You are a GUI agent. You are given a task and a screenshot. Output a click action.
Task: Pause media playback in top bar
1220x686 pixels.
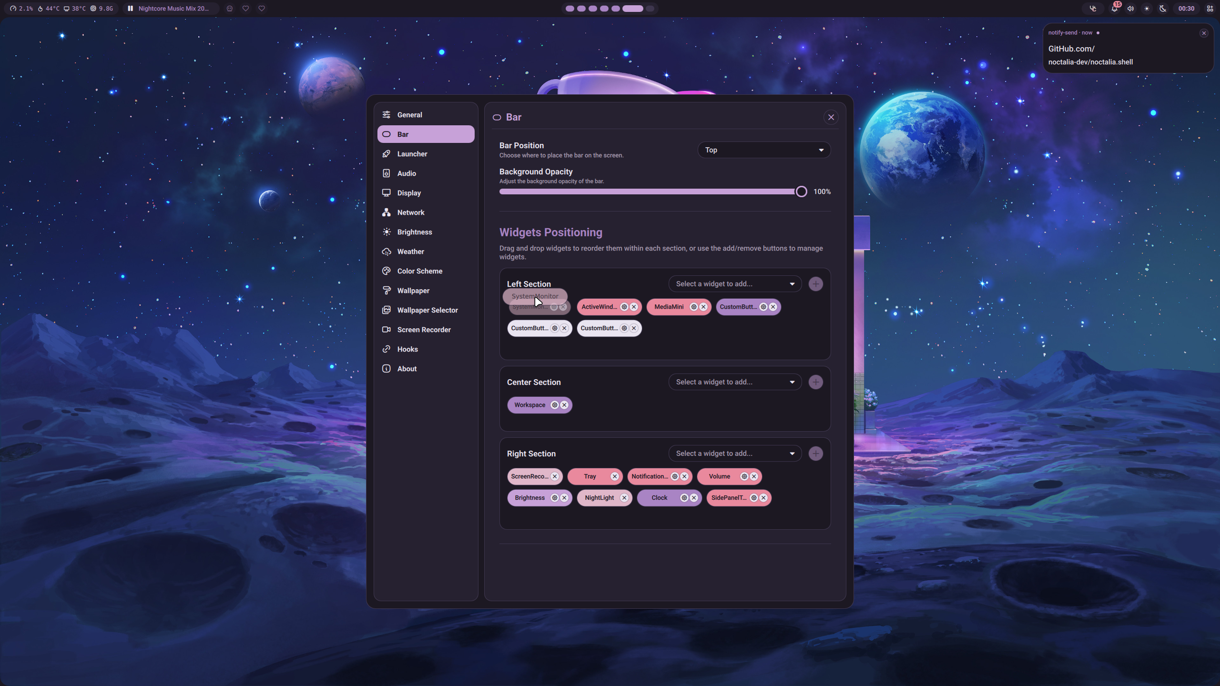click(130, 9)
